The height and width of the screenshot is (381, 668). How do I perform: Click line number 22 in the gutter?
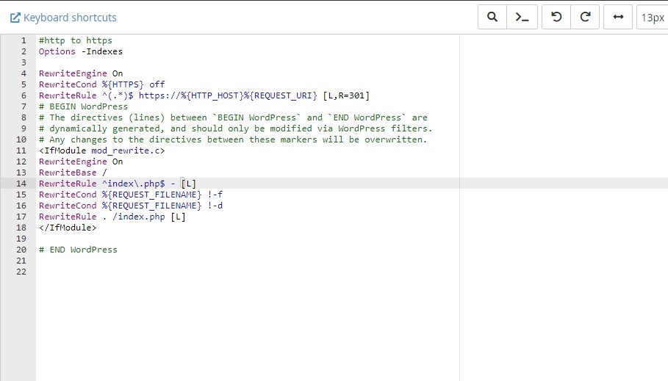(21, 272)
